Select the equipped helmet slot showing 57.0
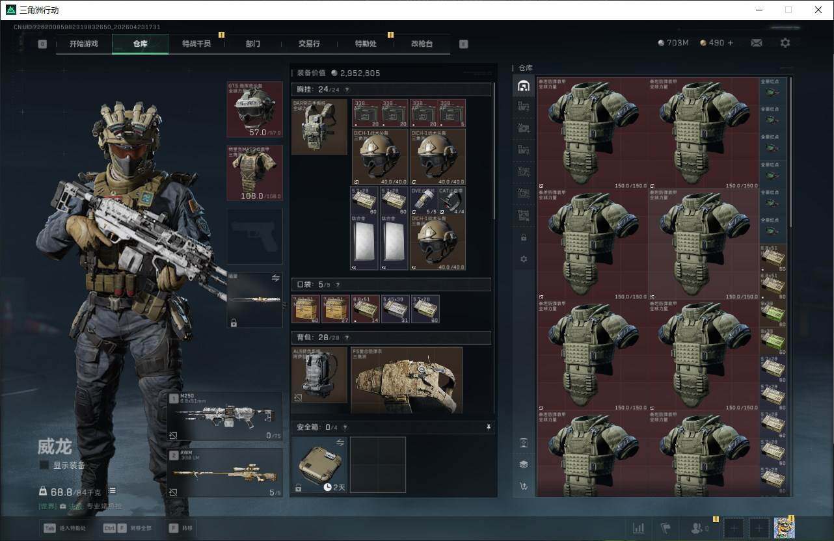The width and height of the screenshot is (834, 541). (x=254, y=109)
